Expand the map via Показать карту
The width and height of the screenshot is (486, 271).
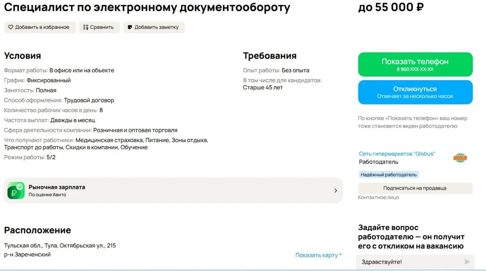tap(319, 255)
